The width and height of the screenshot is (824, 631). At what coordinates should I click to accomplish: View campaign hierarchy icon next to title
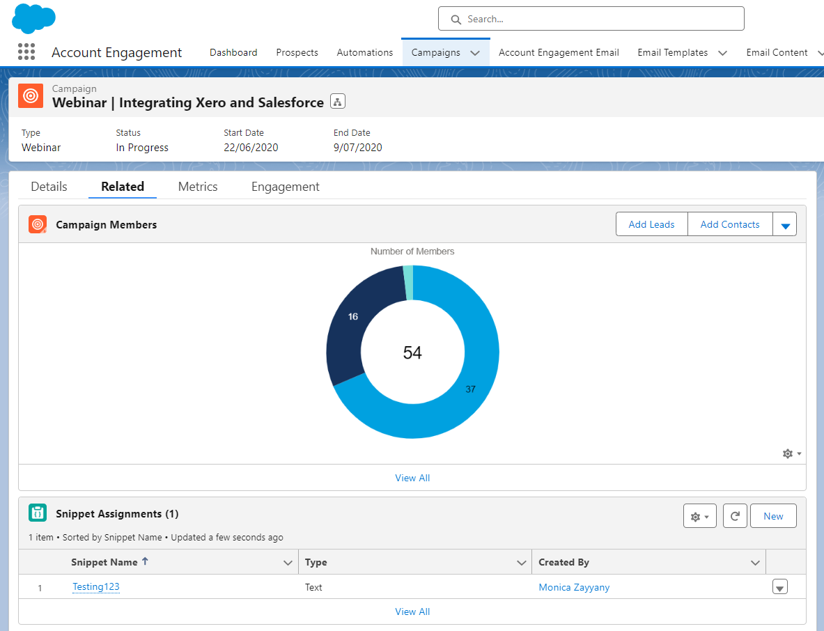click(338, 102)
